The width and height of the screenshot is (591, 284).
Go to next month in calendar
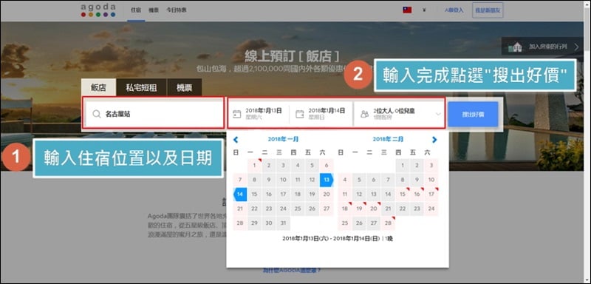pyautogui.click(x=434, y=140)
